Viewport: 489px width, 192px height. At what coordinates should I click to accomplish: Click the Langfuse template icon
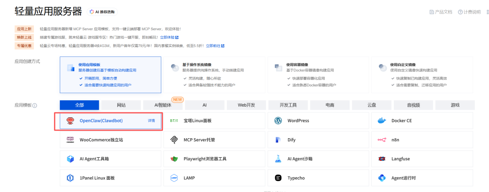(x=382, y=159)
